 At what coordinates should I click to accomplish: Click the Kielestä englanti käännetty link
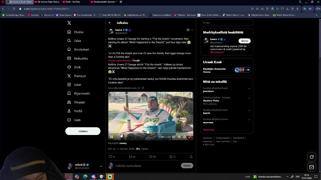(120, 60)
